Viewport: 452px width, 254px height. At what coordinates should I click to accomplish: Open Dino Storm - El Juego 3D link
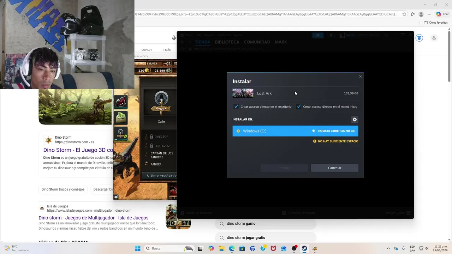tap(78, 150)
